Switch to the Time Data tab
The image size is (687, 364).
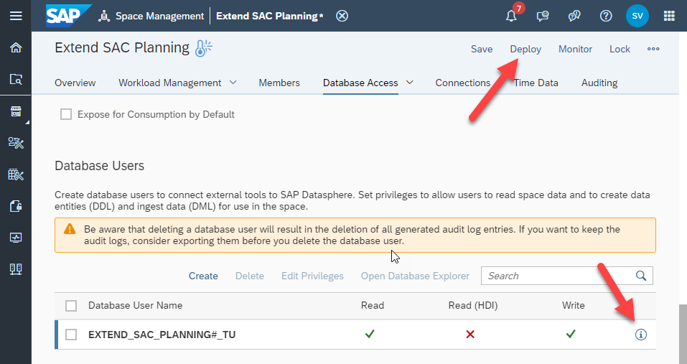(536, 83)
